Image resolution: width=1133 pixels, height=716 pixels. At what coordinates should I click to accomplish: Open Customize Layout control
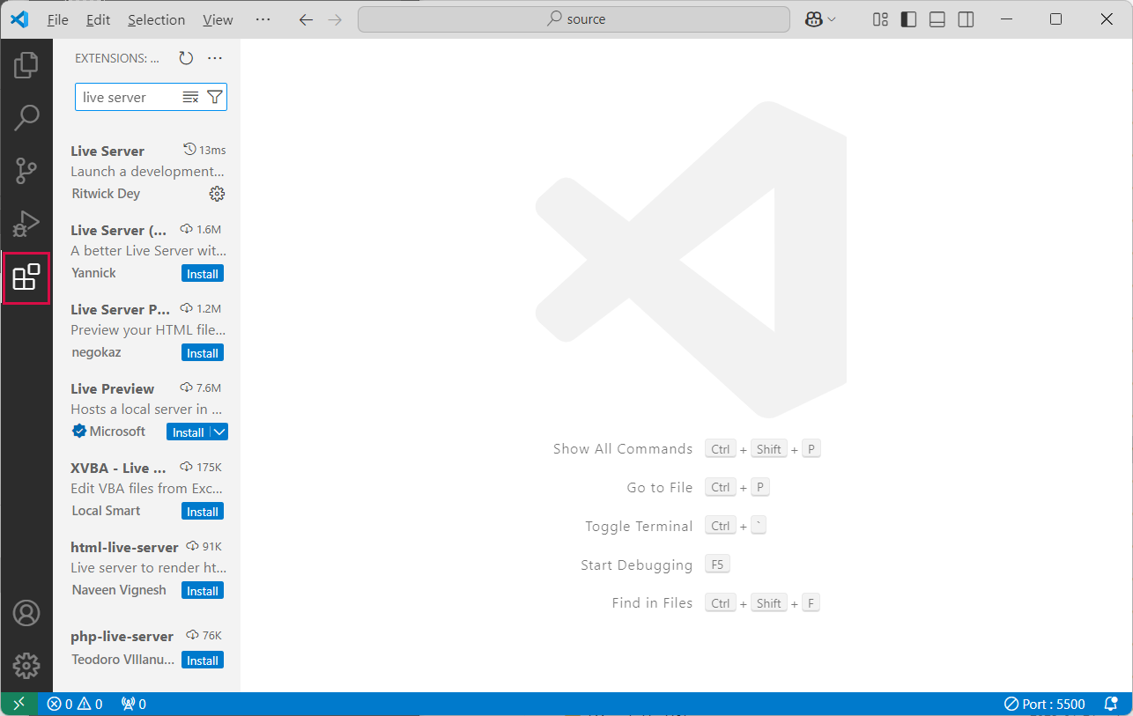click(880, 19)
